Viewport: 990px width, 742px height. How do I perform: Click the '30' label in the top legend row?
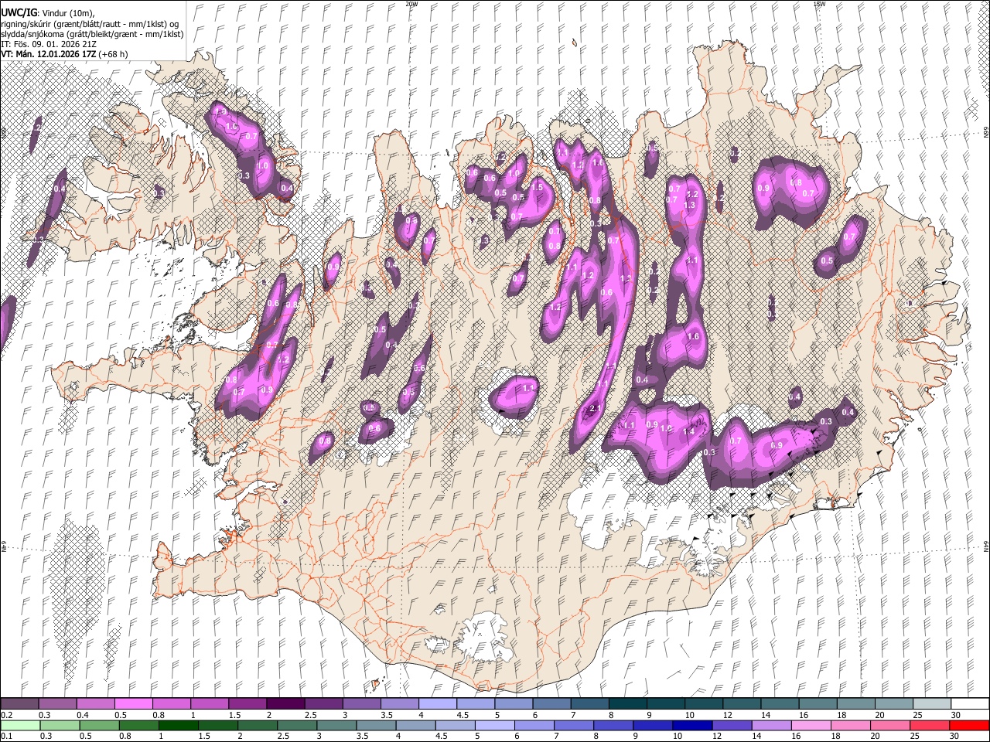956,715
